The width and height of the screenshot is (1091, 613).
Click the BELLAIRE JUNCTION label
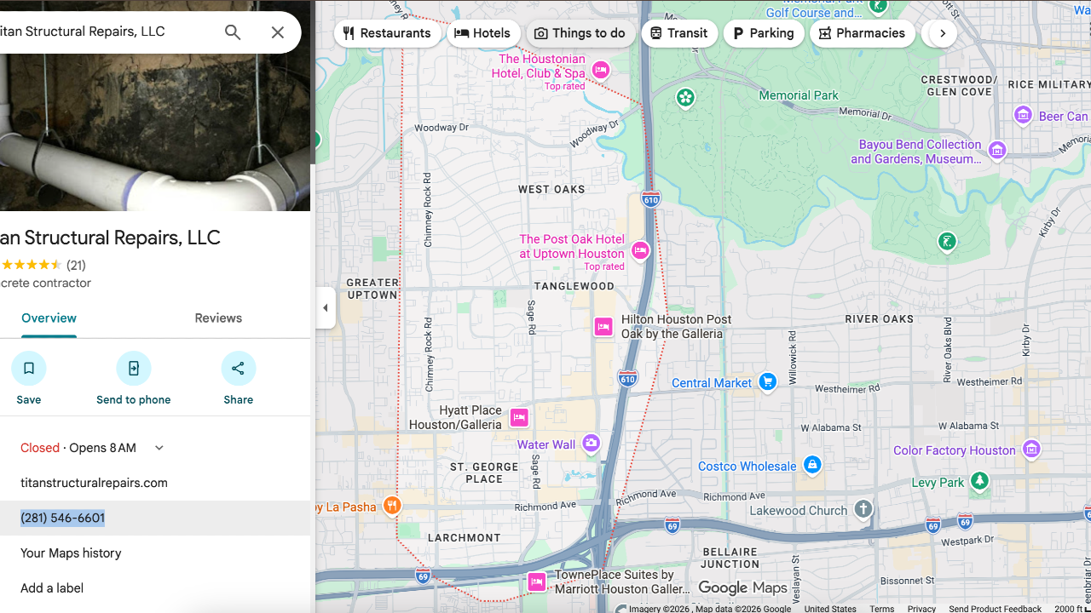click(x=730, y=558)
